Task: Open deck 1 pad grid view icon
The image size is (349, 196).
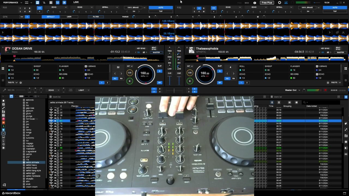Action: (x=3, y=68)
